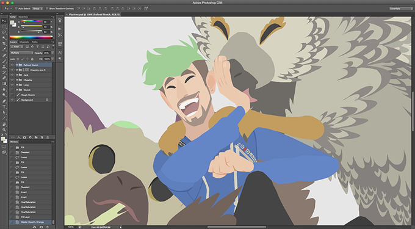Image resolution: width=415 pixels, height=229 pixels.
Task: Select the Rectangular Marquee tool
Action: tap(4, 27)
